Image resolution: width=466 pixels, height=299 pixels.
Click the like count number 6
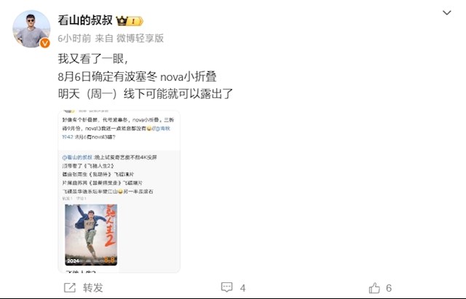coord(389,287)
